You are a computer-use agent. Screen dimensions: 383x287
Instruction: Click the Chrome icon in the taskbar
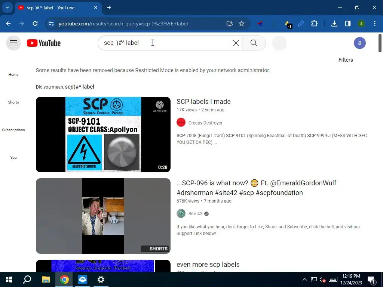[x=64, y=280]
